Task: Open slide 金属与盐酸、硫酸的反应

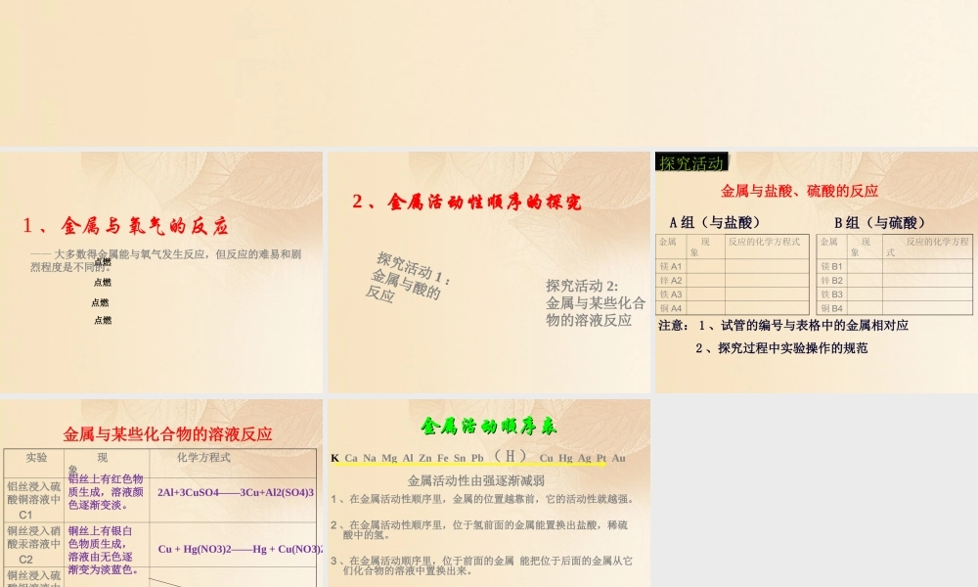Action: pyautogui.click(x=817, y=272)
